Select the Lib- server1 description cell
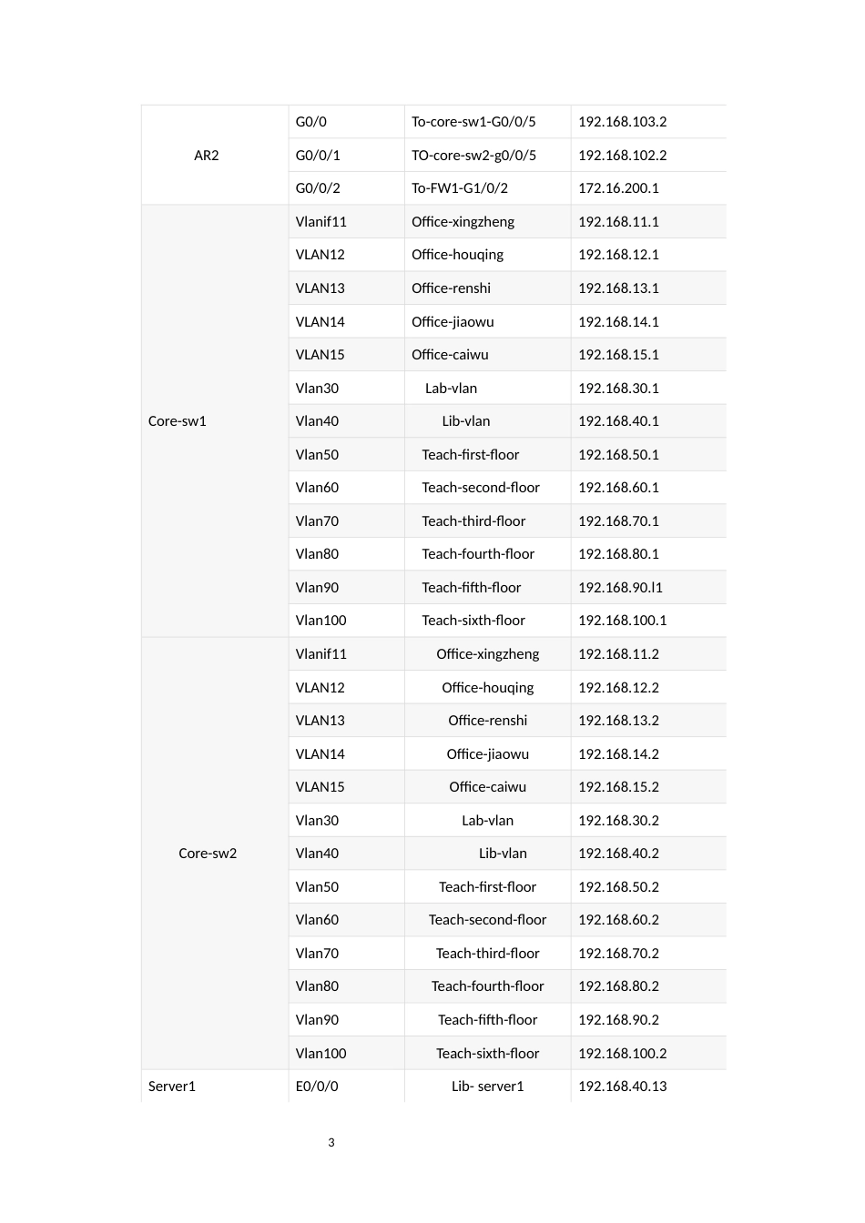This screenshot has width=865, height=1223. (487, 1087)
